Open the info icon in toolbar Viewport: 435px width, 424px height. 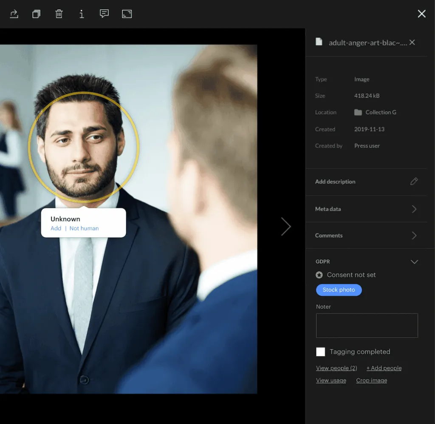click(82, 14)
